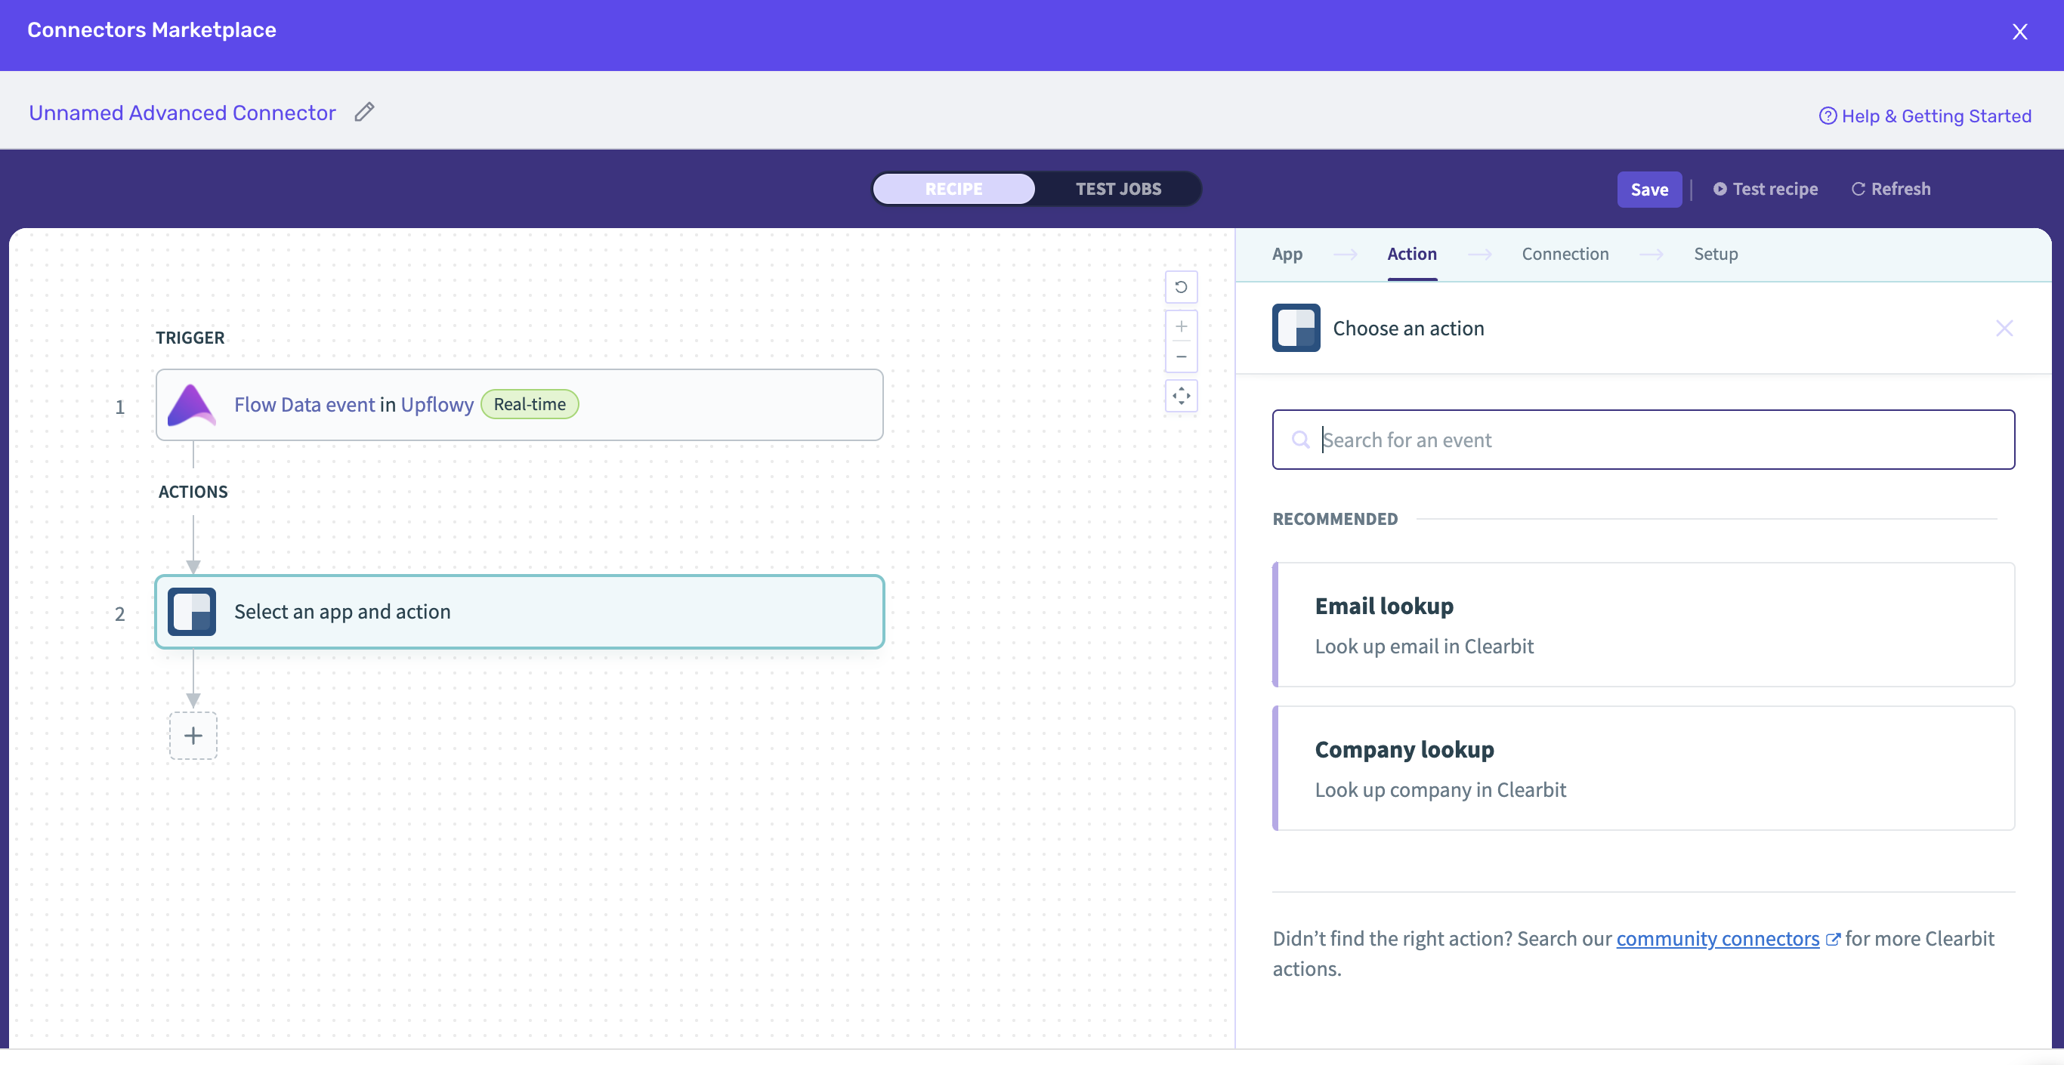Save the recipe
The height and width of the screenshot is (1065, 2064).
tap(1649, 189)
